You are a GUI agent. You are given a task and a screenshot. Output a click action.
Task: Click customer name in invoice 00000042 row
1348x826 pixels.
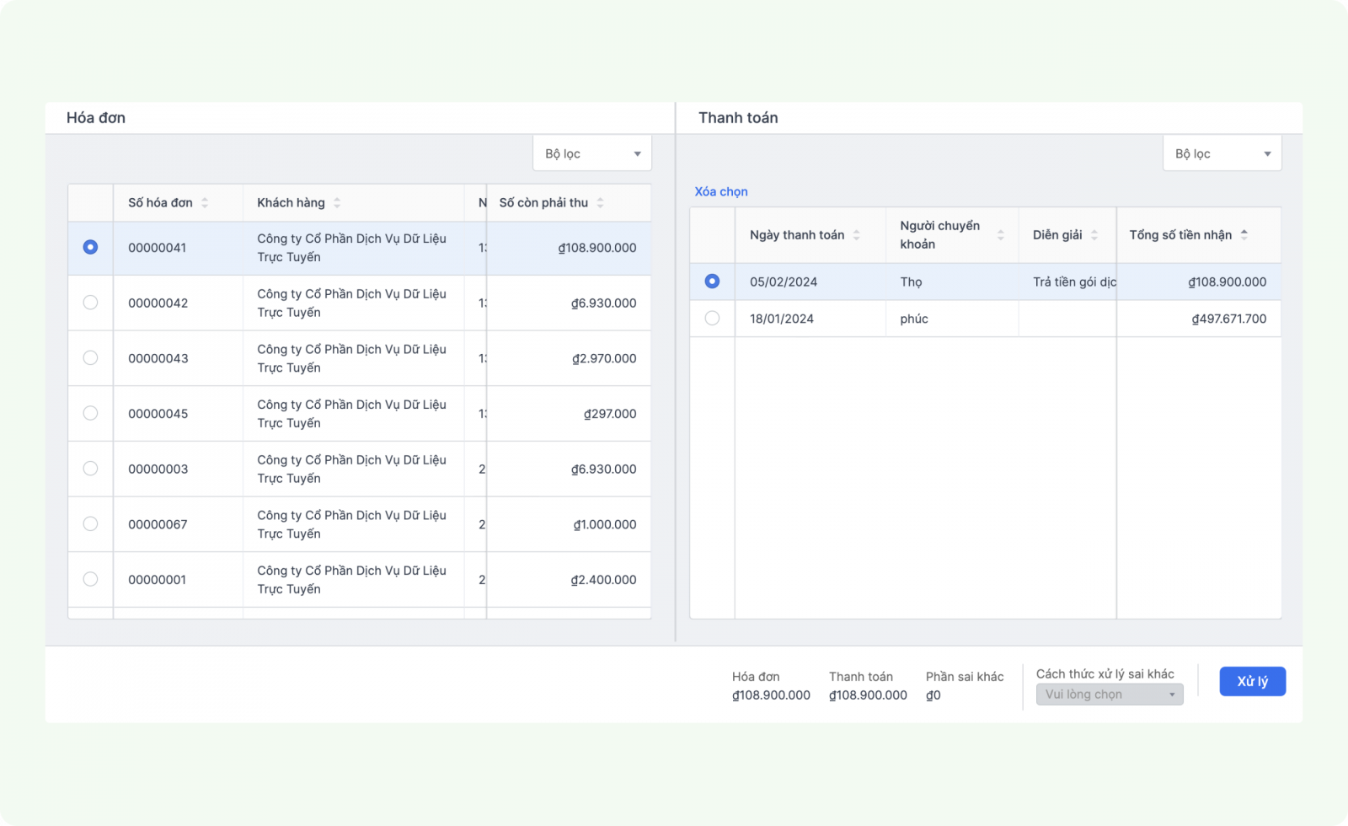[x=352, y=303]
